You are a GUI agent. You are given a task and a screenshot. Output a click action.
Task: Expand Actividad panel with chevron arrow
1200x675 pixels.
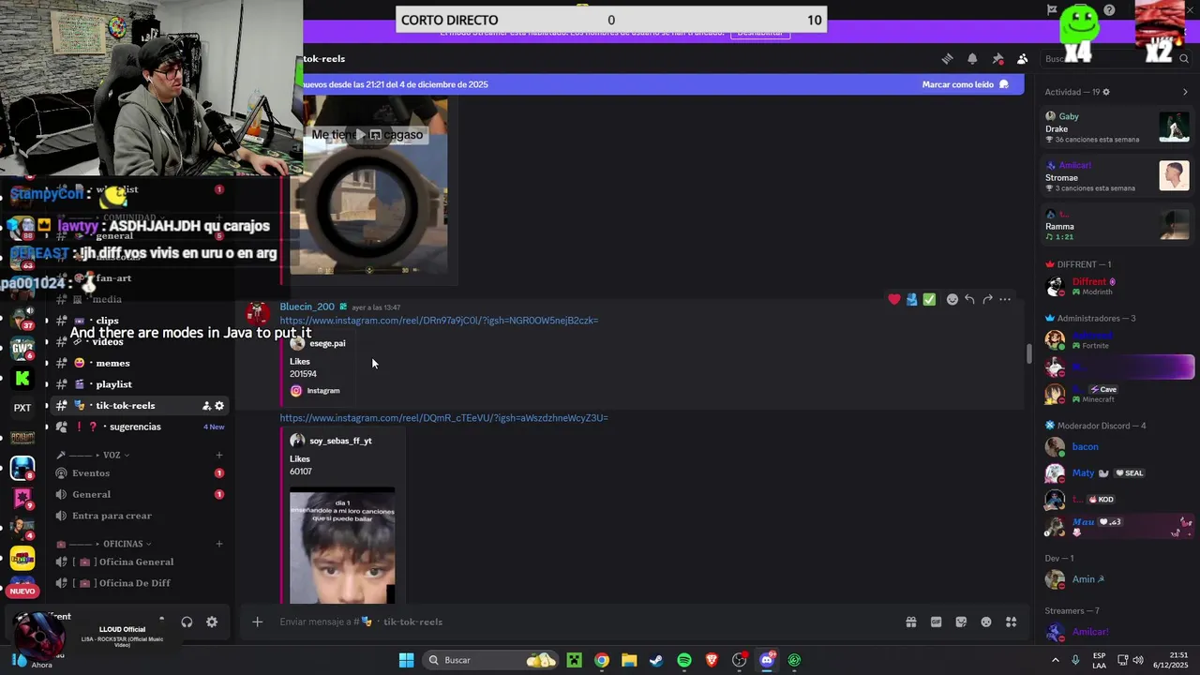coord(1185,92)
